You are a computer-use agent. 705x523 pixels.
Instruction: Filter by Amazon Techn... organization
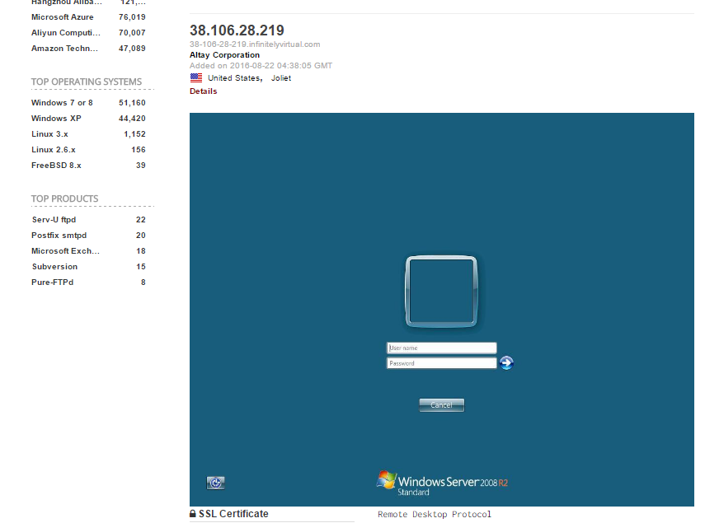(x=64, y=49)
